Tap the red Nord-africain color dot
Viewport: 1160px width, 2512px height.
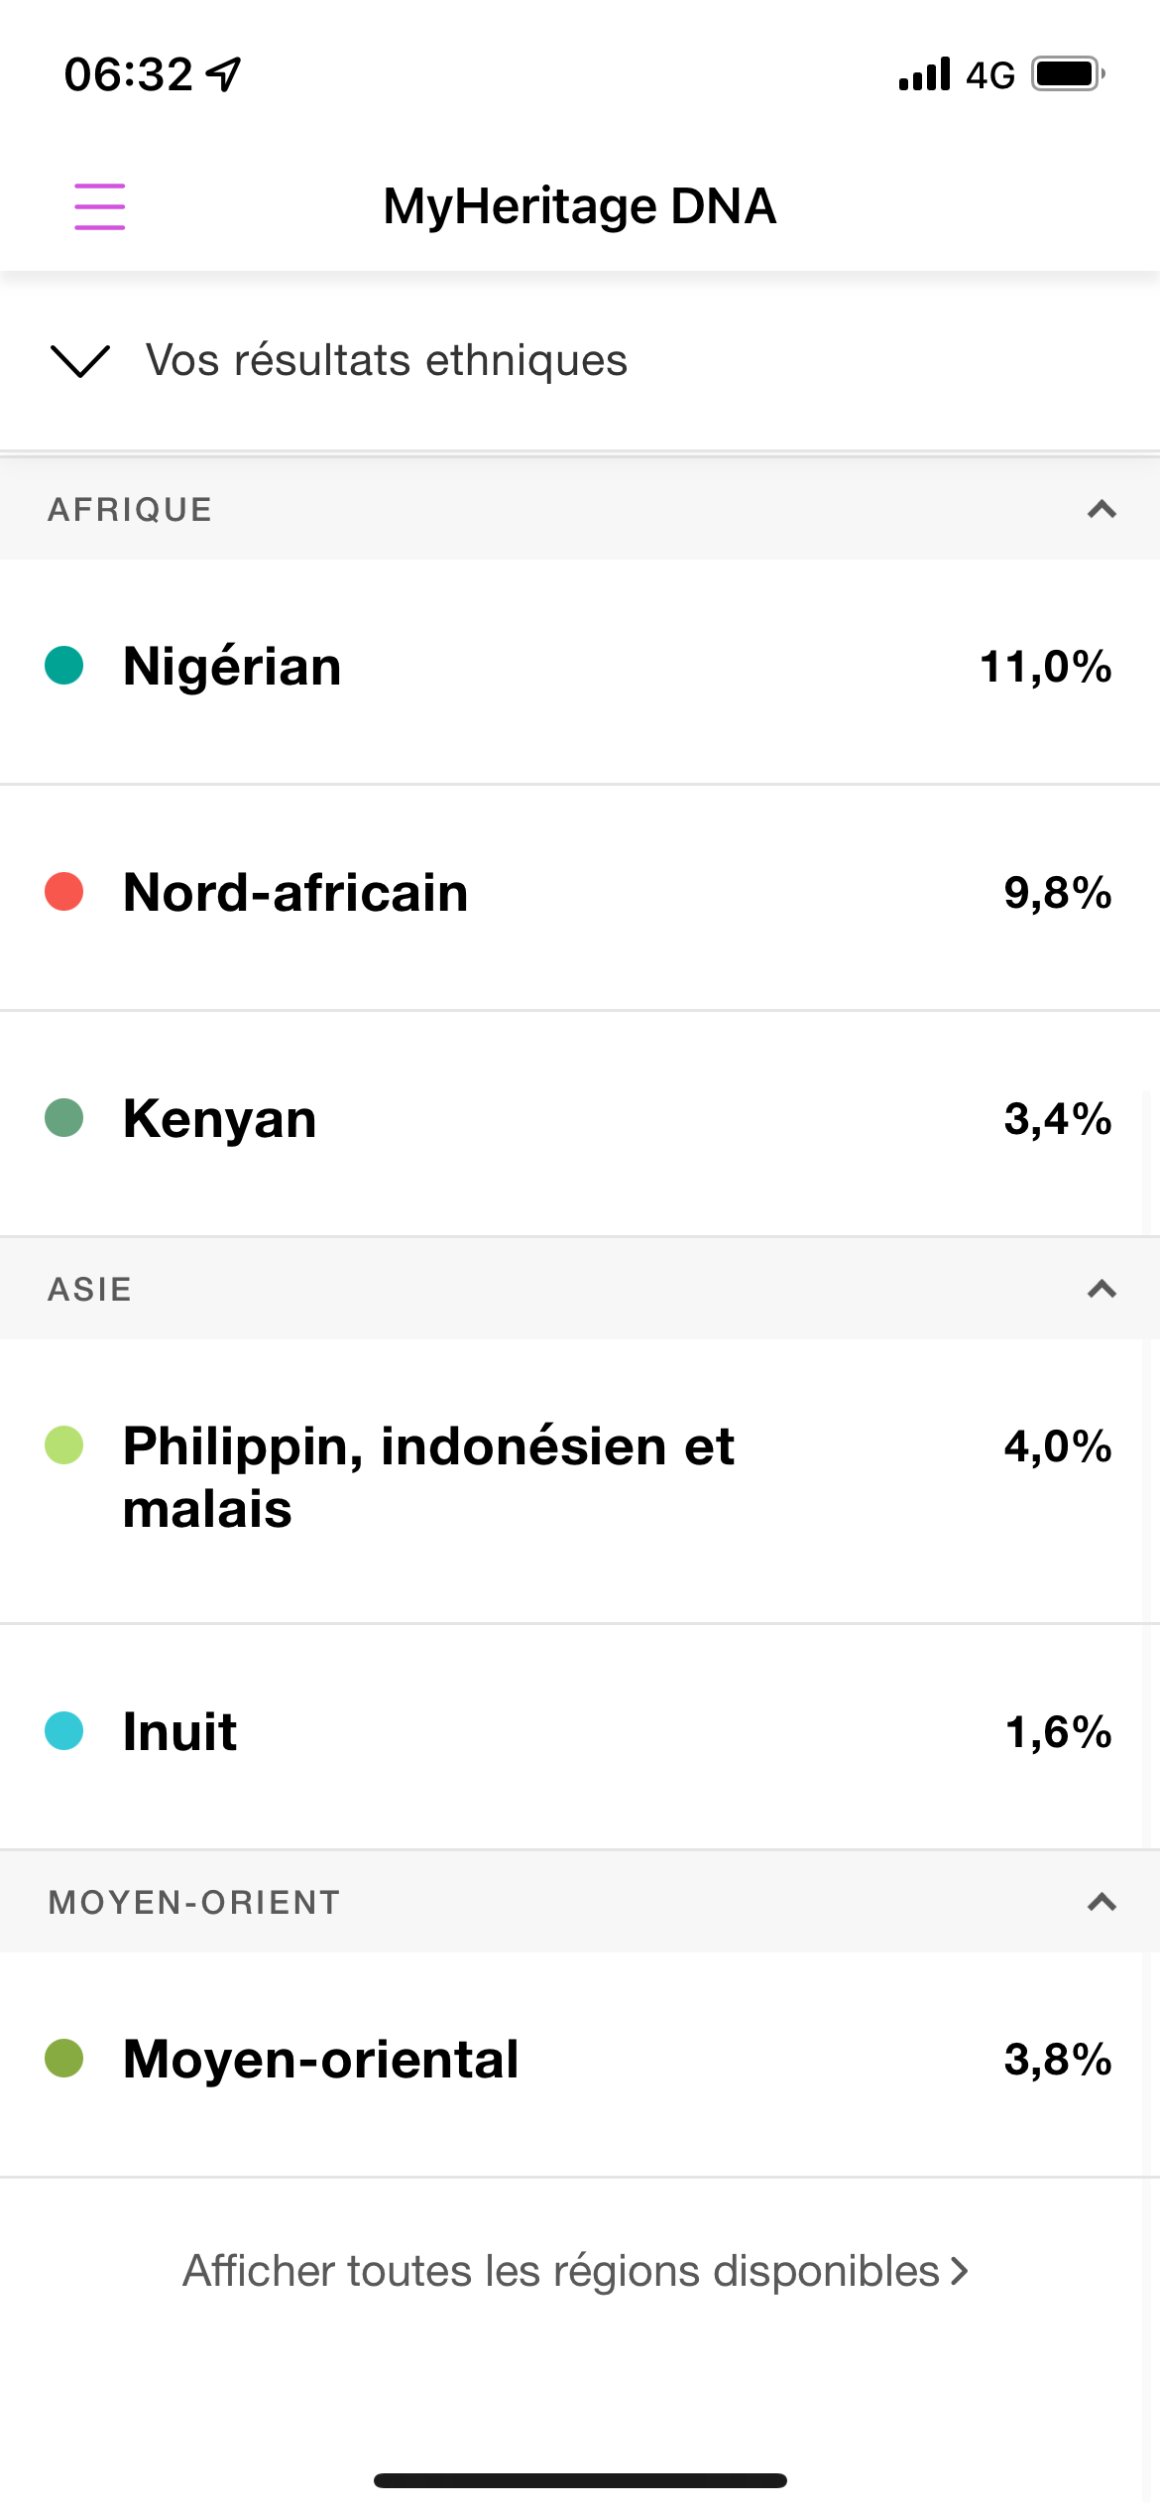(64, 892)
